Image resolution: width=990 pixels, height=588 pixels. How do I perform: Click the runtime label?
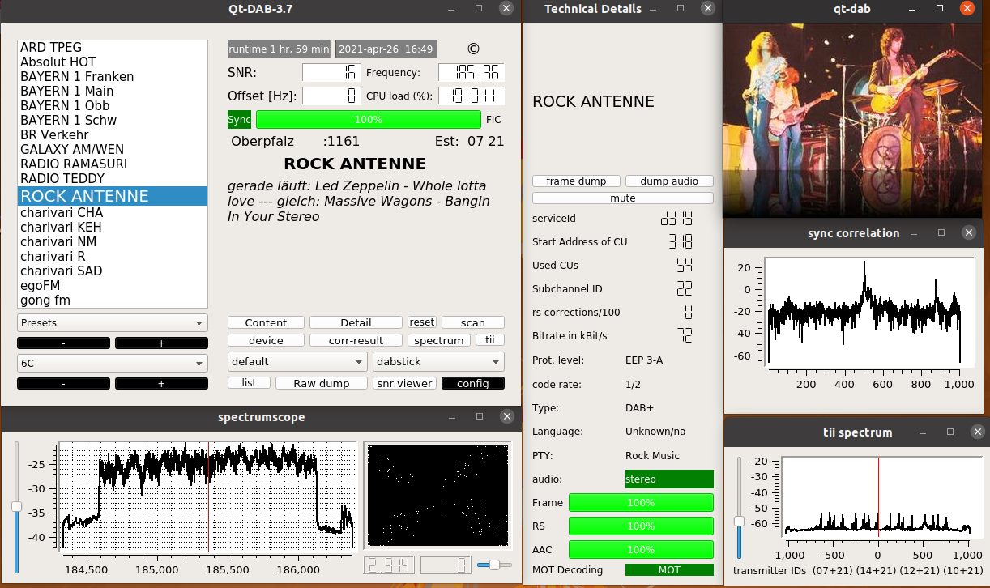(279, 49)
